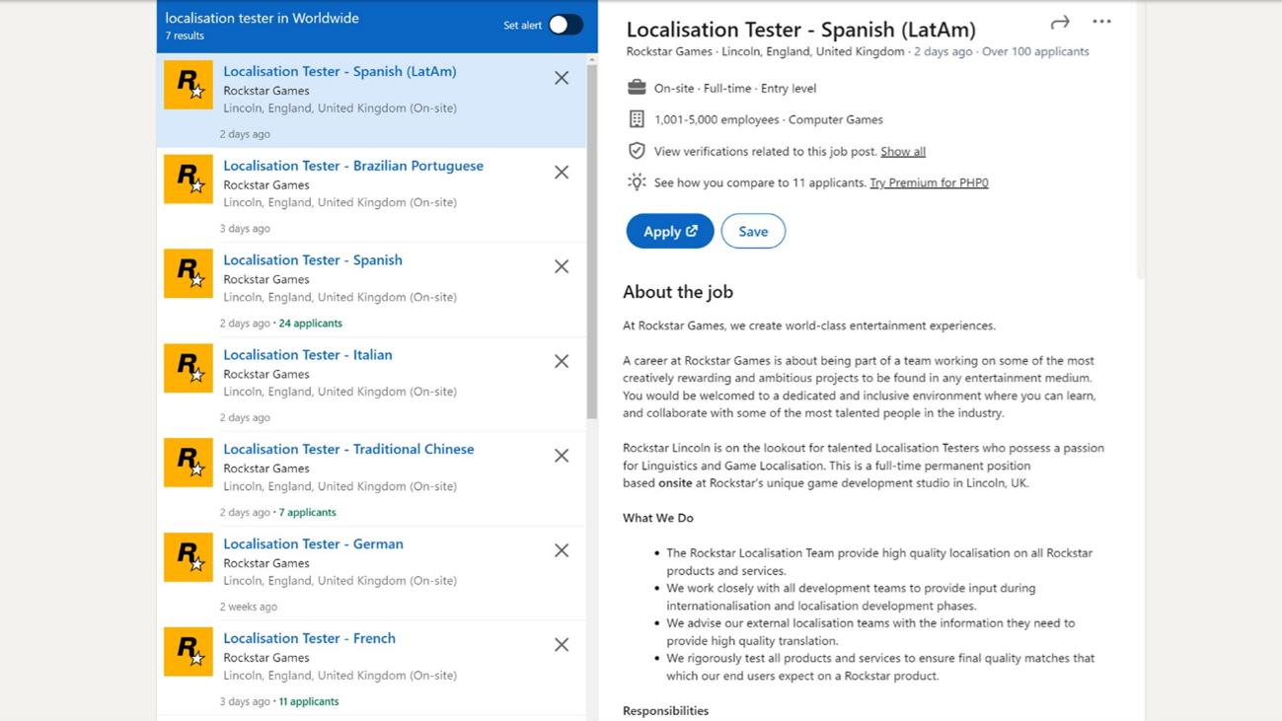Click the job detail title heading

pyautogui.click(x=801, y=30)
